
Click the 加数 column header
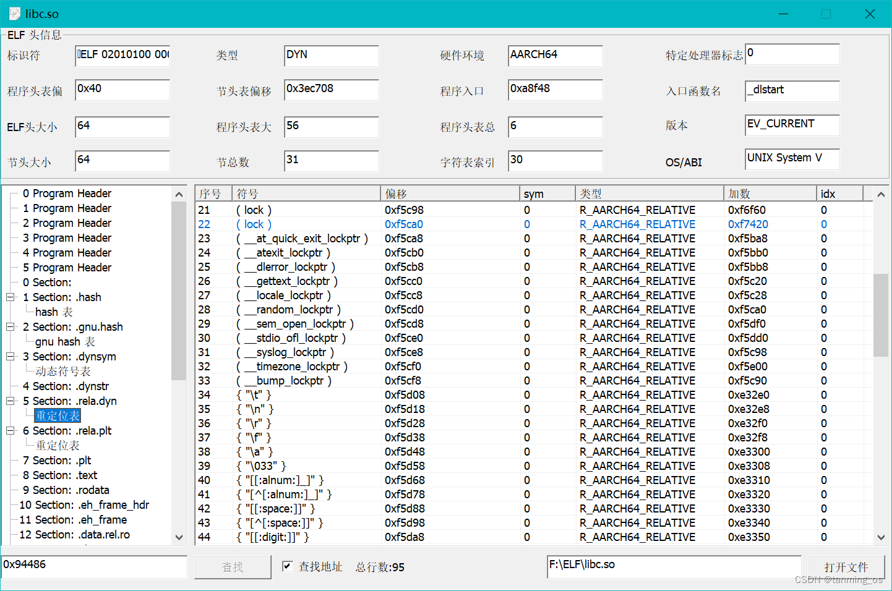(770, 193)
